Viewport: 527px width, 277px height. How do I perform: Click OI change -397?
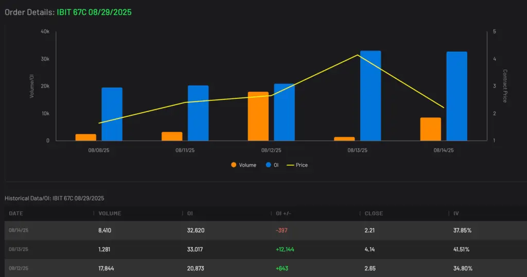click(x=282, y=230)
